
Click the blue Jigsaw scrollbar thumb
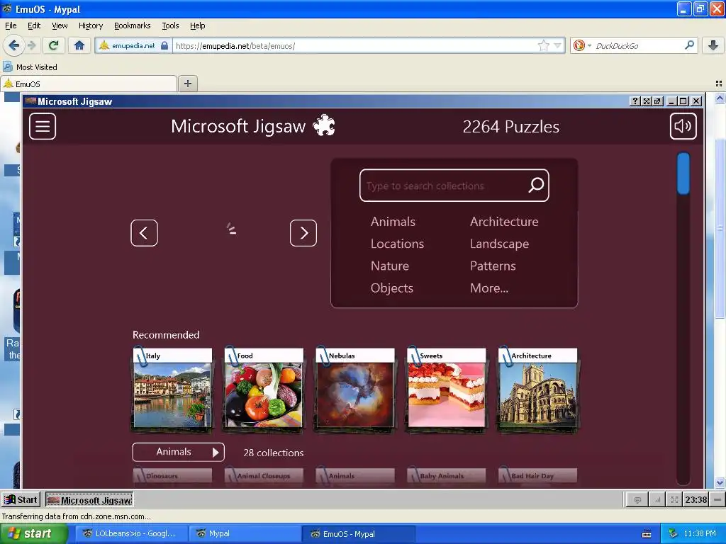[683, 174]
